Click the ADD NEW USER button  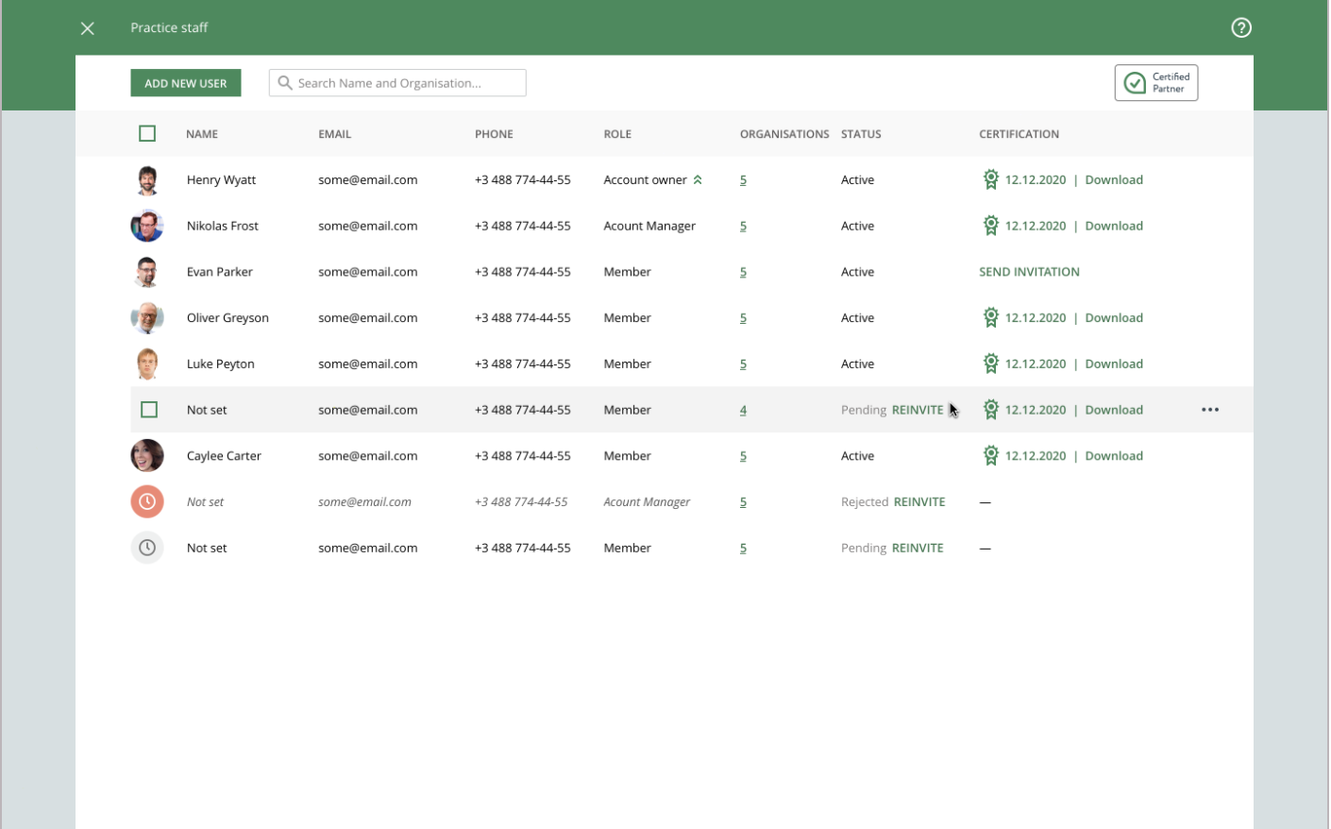pos(186,83)
